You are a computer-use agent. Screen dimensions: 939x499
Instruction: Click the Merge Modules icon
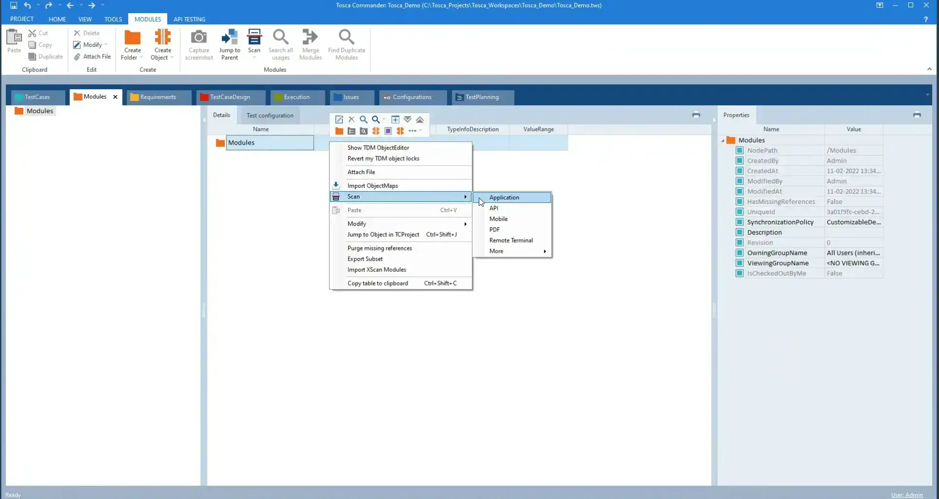(310, 38)
